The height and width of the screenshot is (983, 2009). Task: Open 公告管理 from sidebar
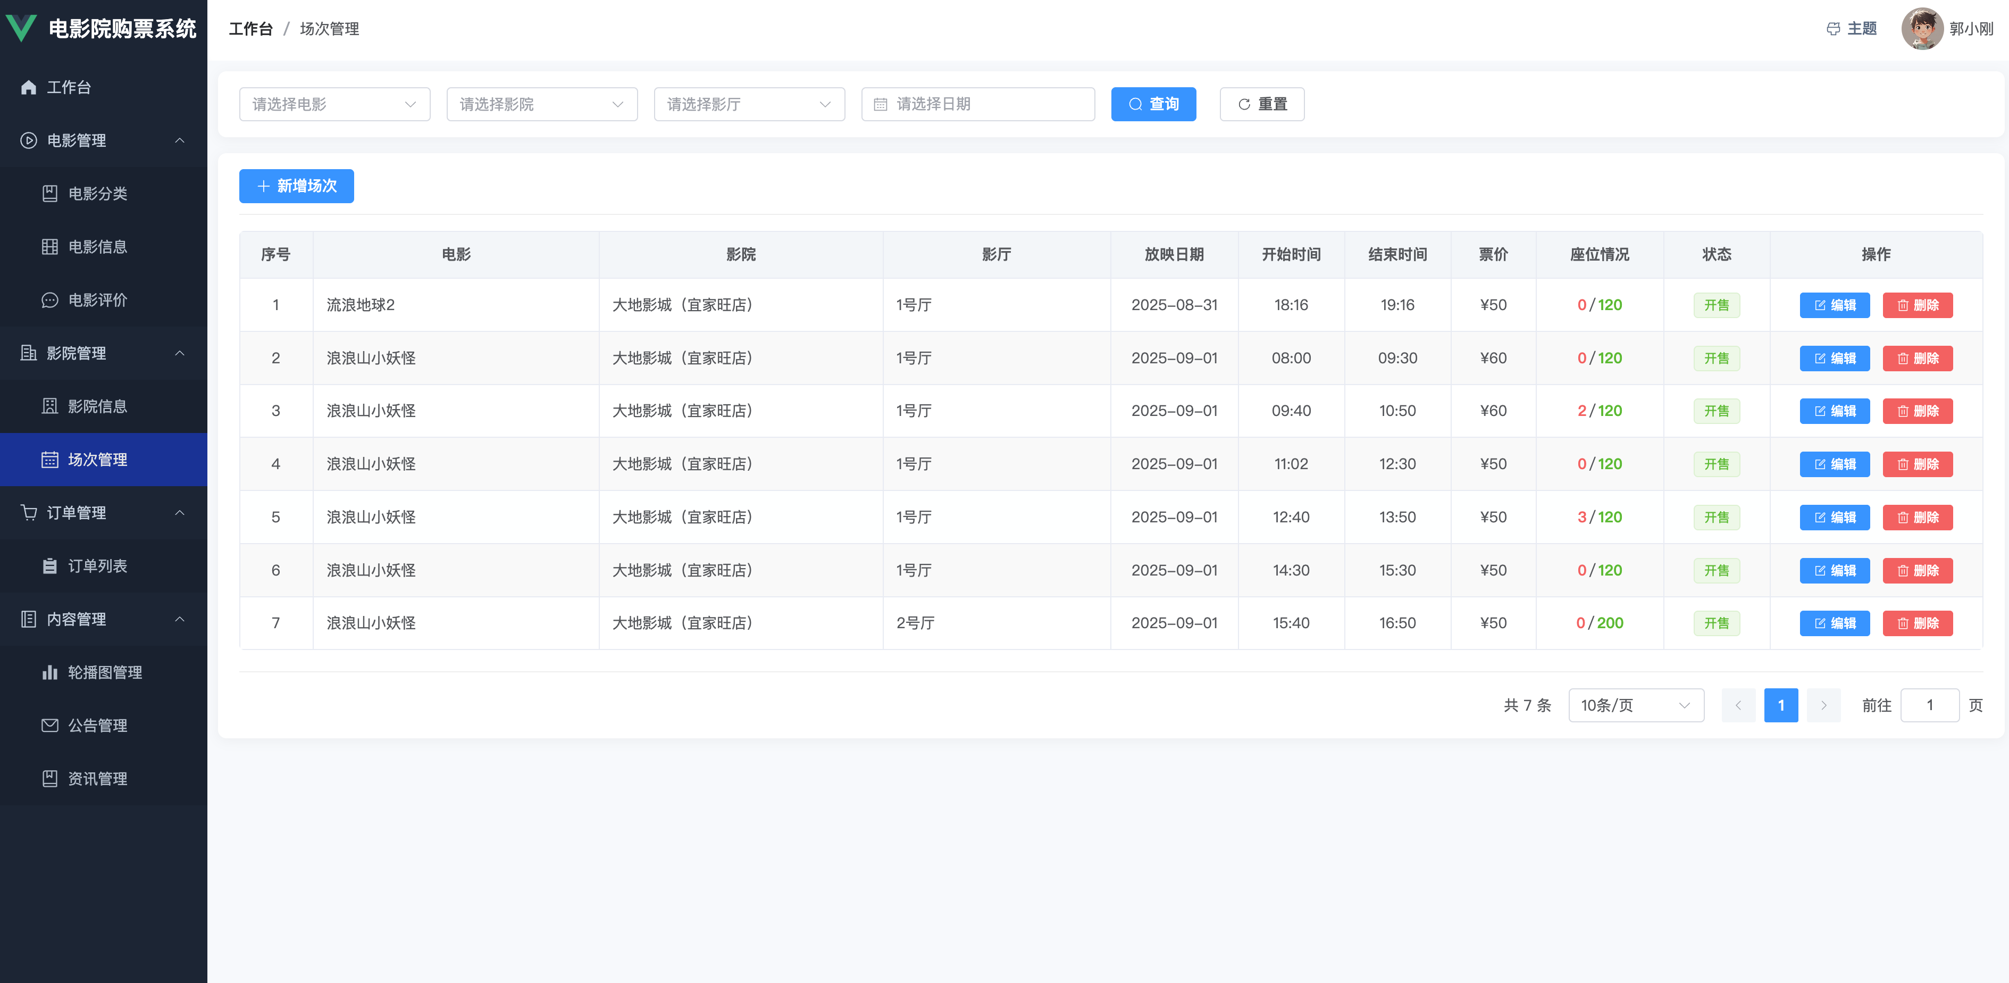97,725
